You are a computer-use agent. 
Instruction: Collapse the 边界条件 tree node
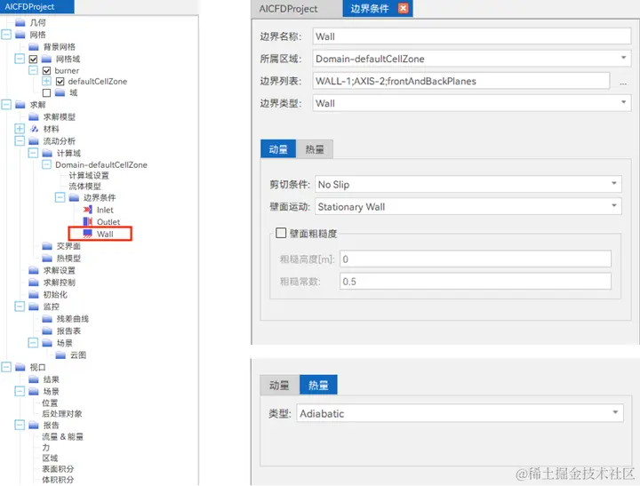[60, 197]
